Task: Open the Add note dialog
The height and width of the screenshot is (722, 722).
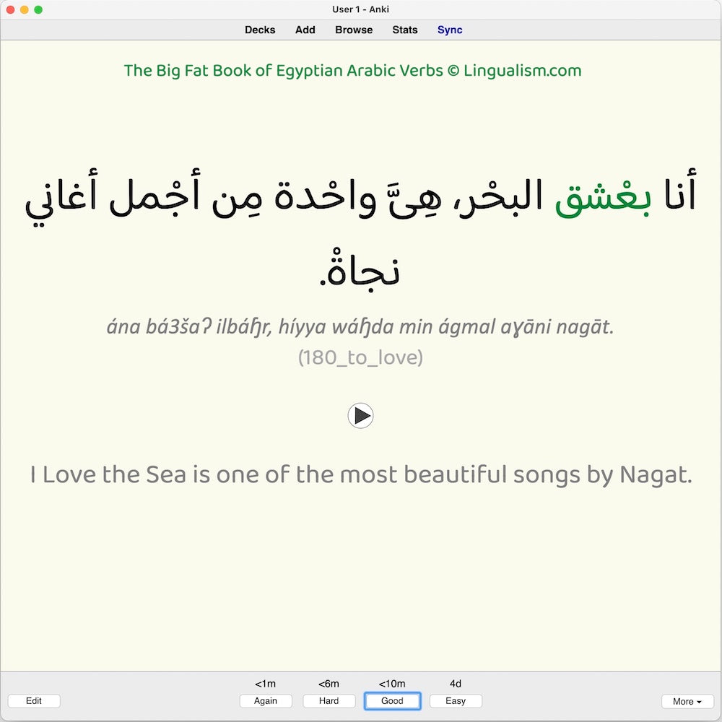Action: (305, 30)
